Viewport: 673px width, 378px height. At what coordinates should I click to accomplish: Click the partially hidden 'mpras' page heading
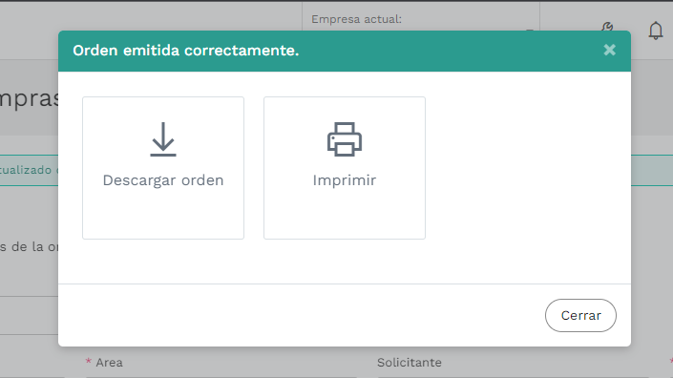pyautogui.click(x=29, y=99)
